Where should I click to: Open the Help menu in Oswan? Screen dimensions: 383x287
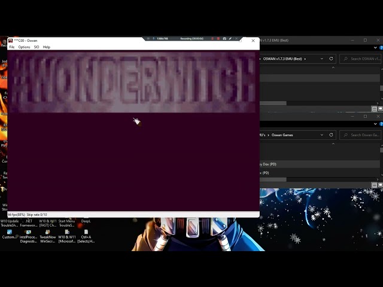[x=47, y=47]
